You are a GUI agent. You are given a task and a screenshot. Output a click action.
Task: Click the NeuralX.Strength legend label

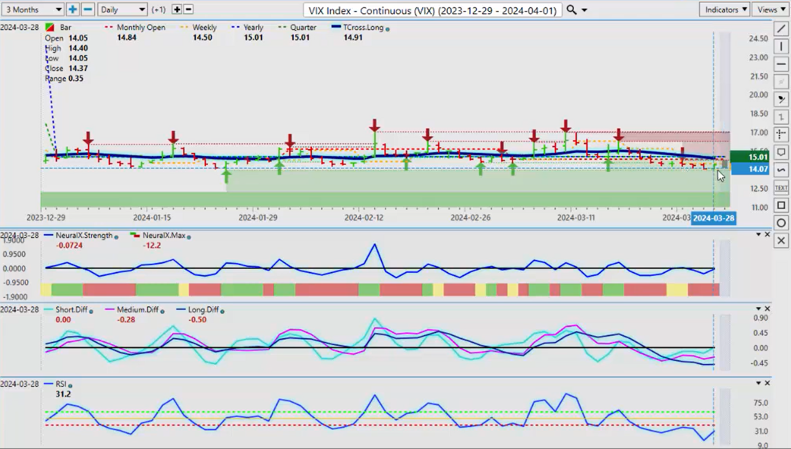click(x=84, y=235)
